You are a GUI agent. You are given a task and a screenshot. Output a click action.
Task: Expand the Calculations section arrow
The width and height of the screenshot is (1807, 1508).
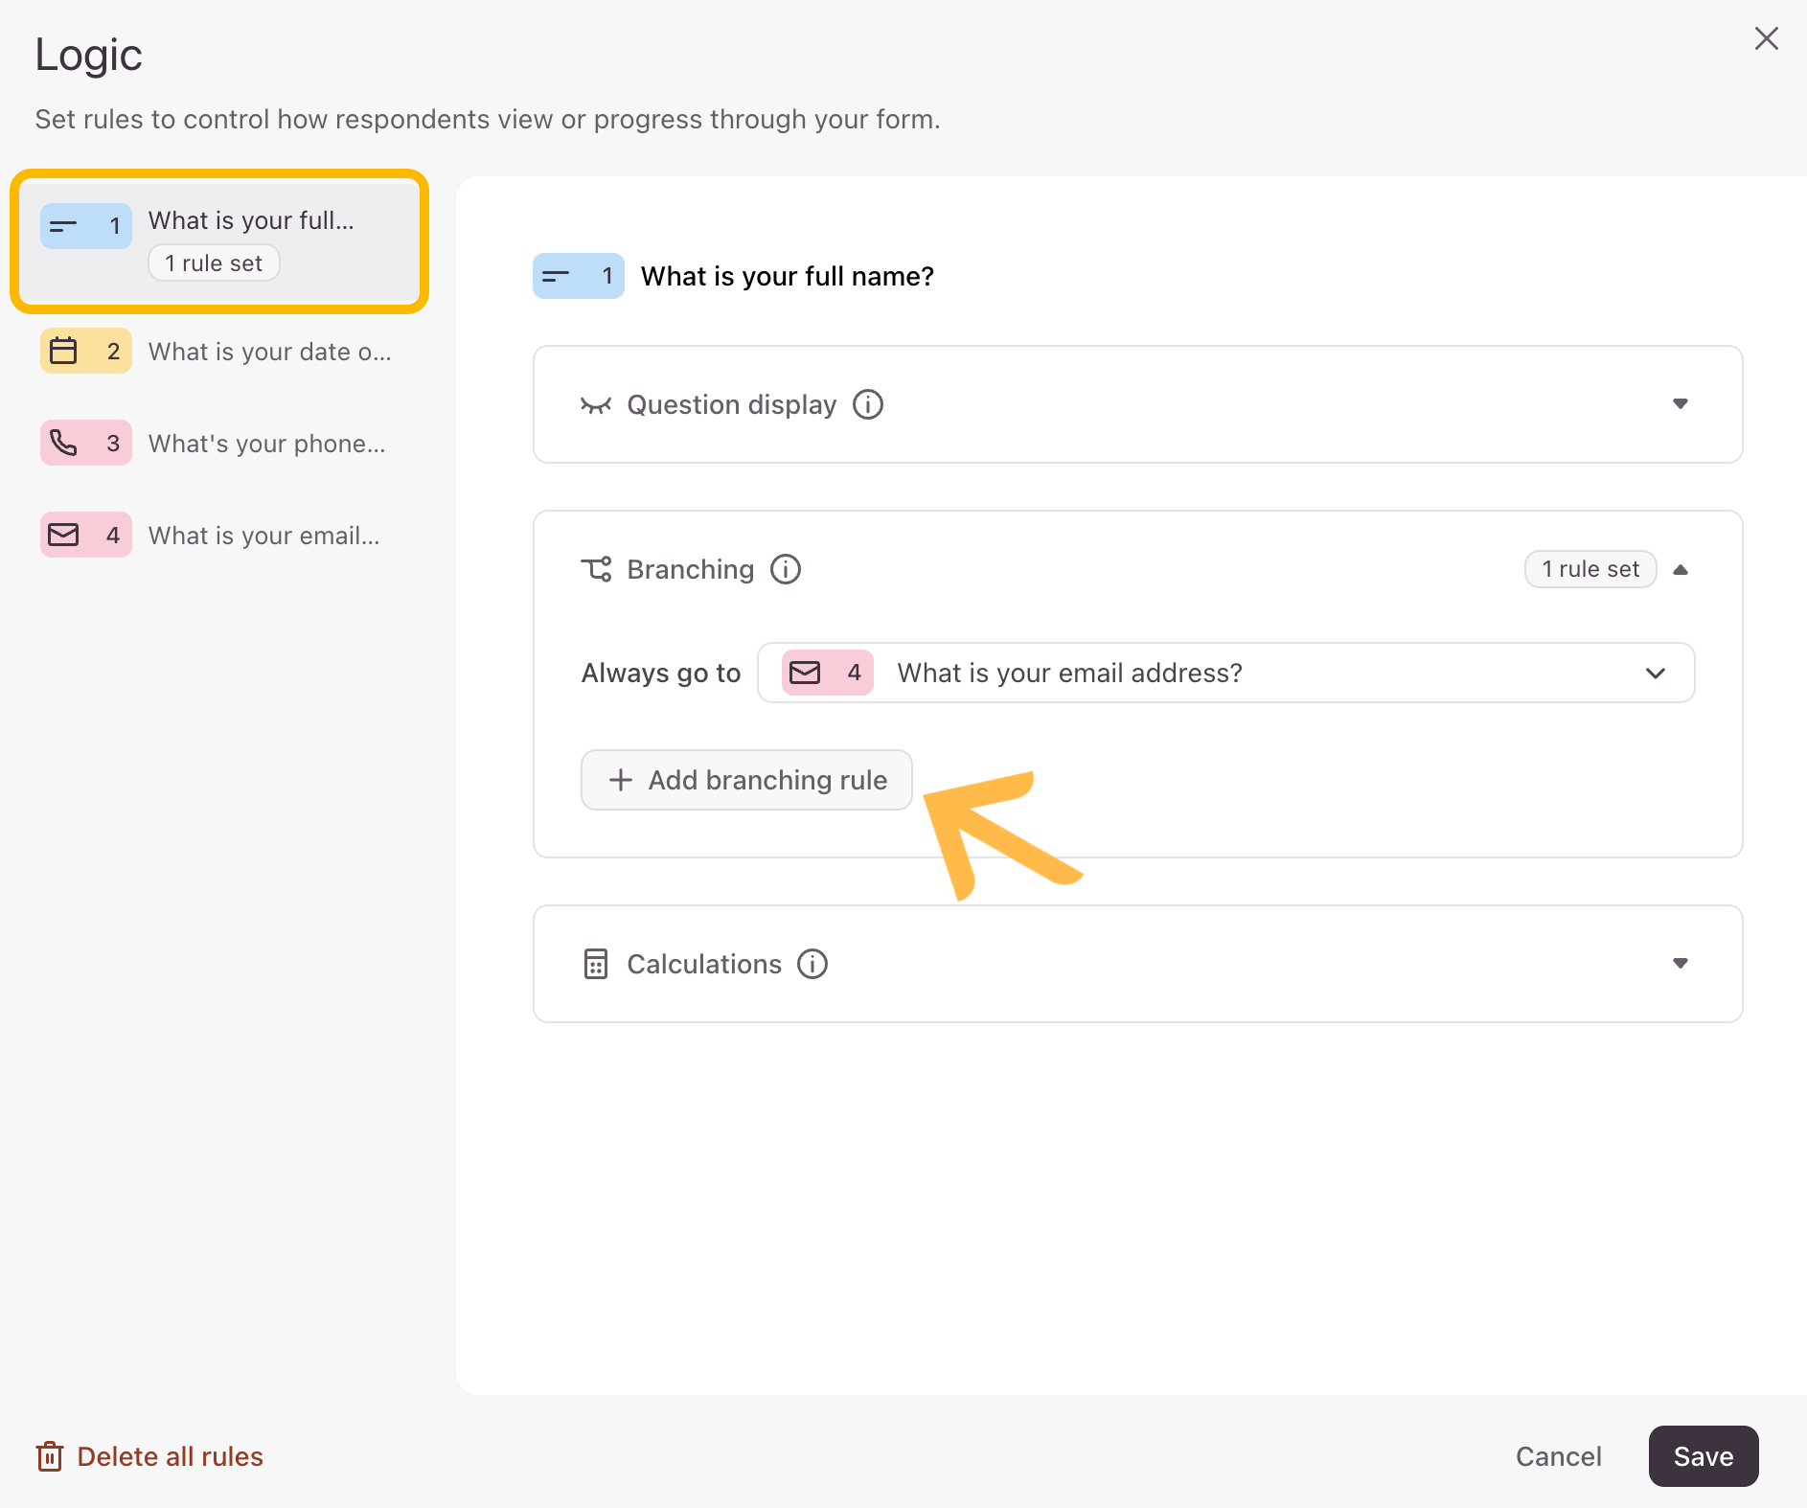[1681, 963]
